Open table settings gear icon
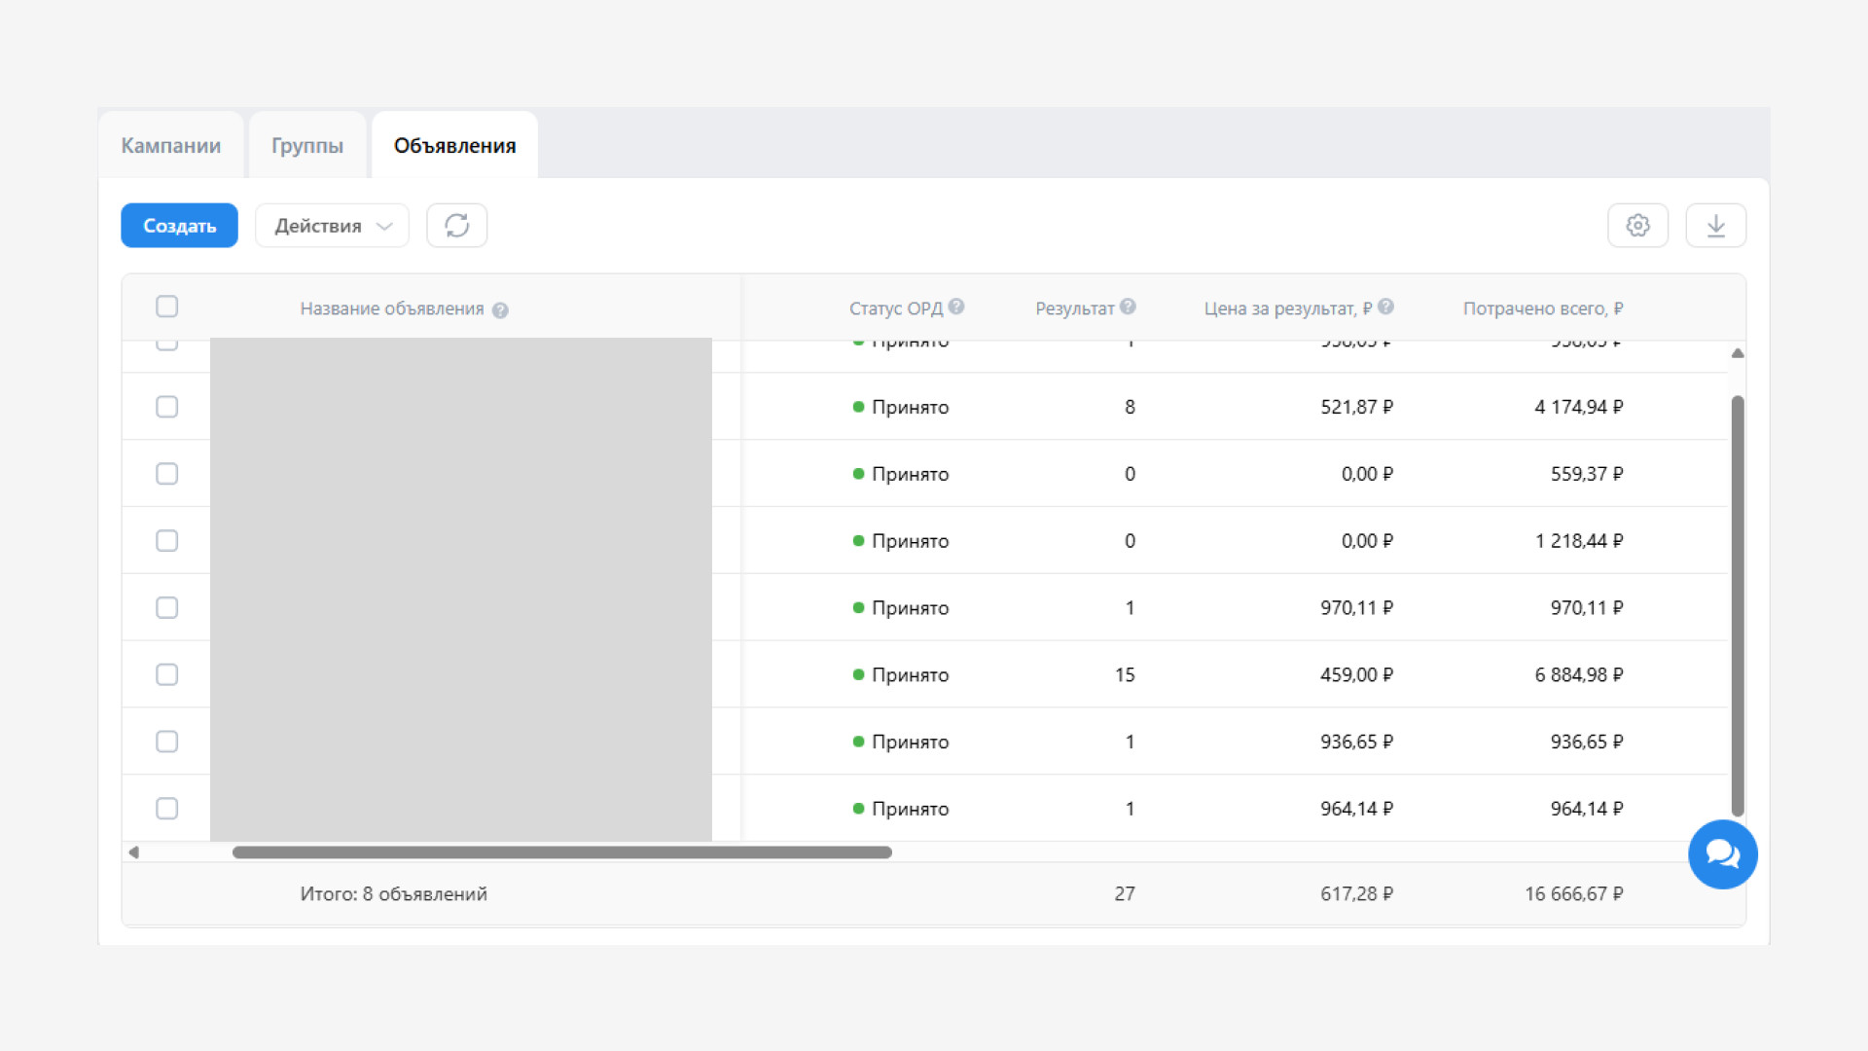Screen dimensions: 1868x1051 1637,226
